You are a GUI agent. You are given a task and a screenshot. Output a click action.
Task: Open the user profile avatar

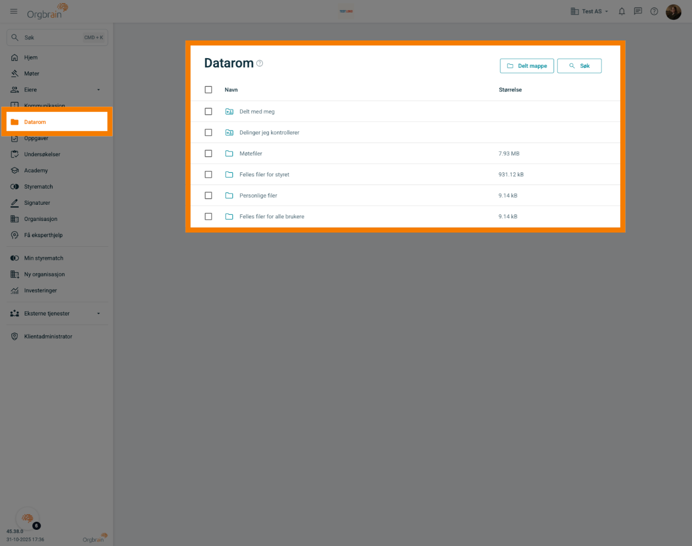(x=673, y=12)
